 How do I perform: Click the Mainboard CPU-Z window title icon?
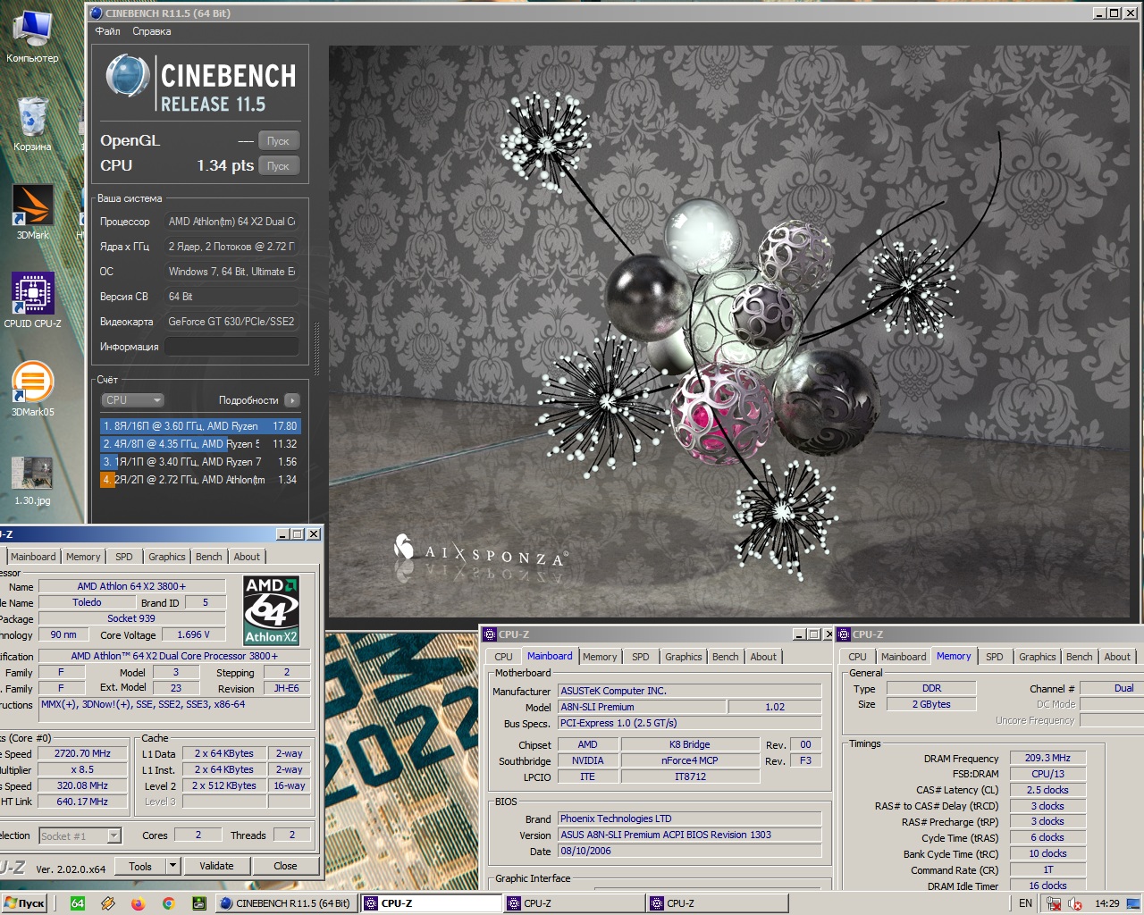(490, 634)
